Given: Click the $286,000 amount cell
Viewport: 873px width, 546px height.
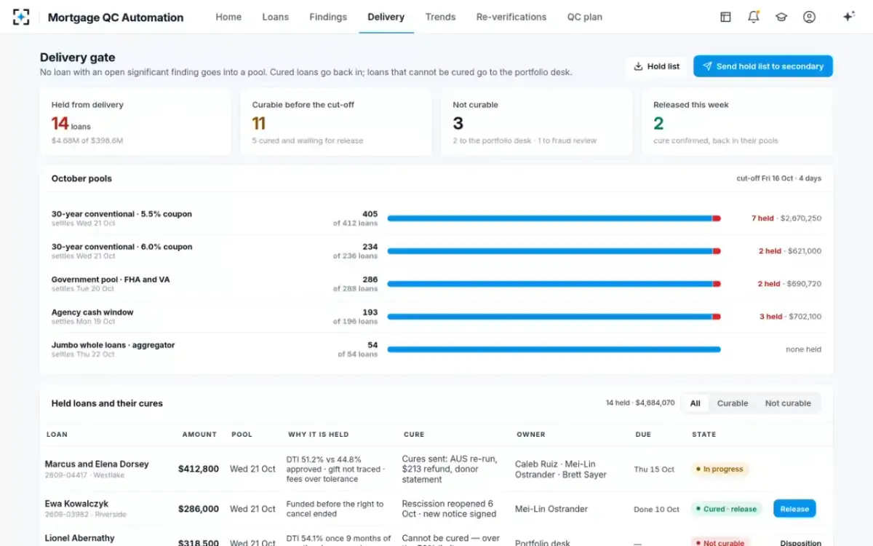Looking at the screenshot, I should pyautogui.click(x=199, y=509).
